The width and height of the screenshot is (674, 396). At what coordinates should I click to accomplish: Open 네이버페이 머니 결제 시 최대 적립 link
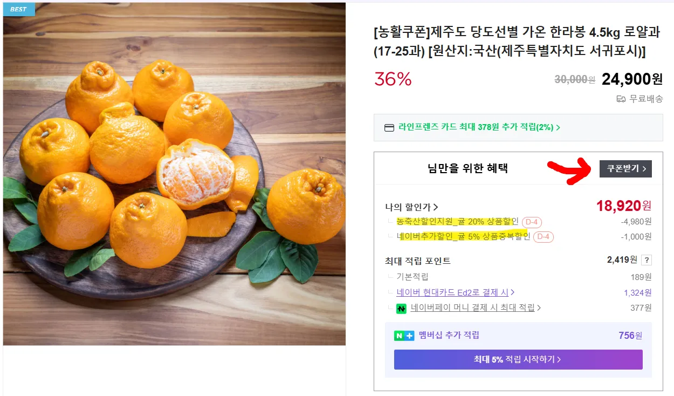coord(476,308)
